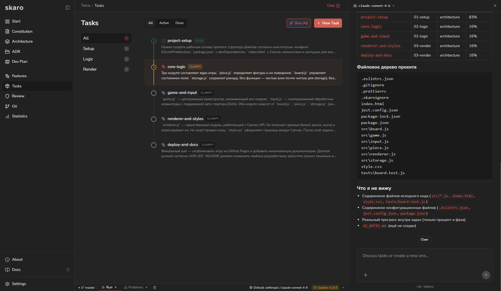Close the chat panel with X

(495, 5)
